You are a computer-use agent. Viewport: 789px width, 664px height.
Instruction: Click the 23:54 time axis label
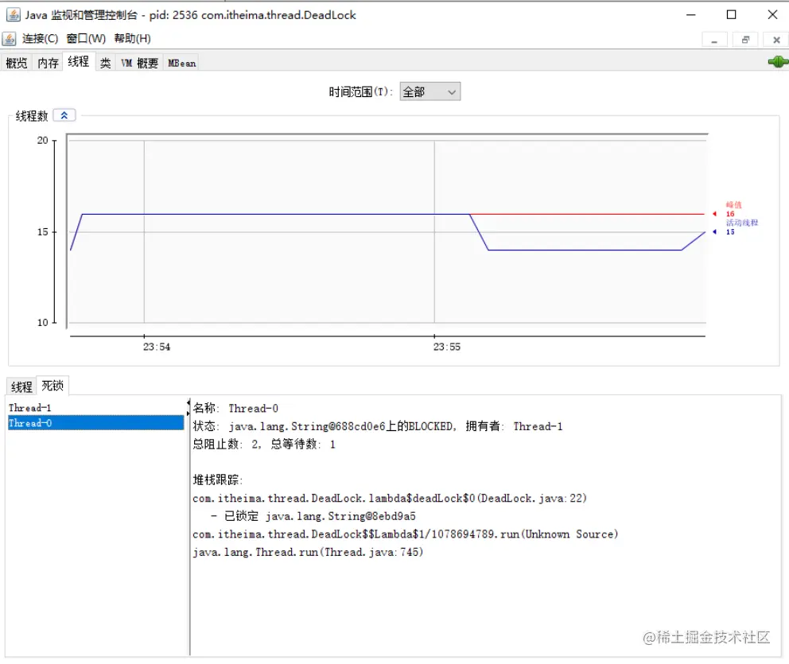(x=157, y=347)
